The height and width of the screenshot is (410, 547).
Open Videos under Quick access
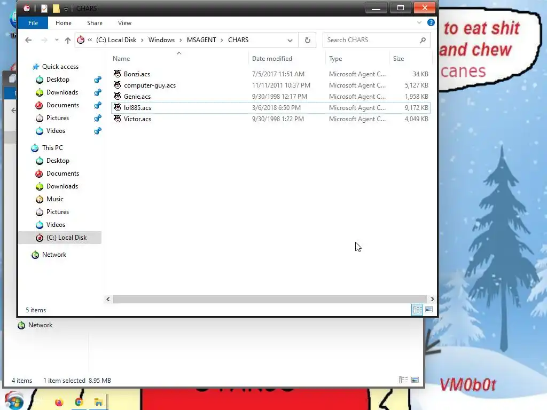56,131
